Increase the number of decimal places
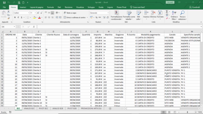 (x=104, y=17)
